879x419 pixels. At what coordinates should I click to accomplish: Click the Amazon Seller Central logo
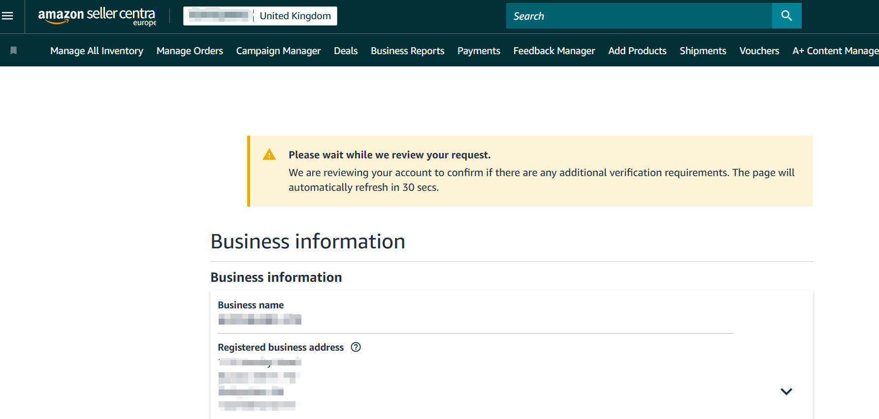[97, 16]
